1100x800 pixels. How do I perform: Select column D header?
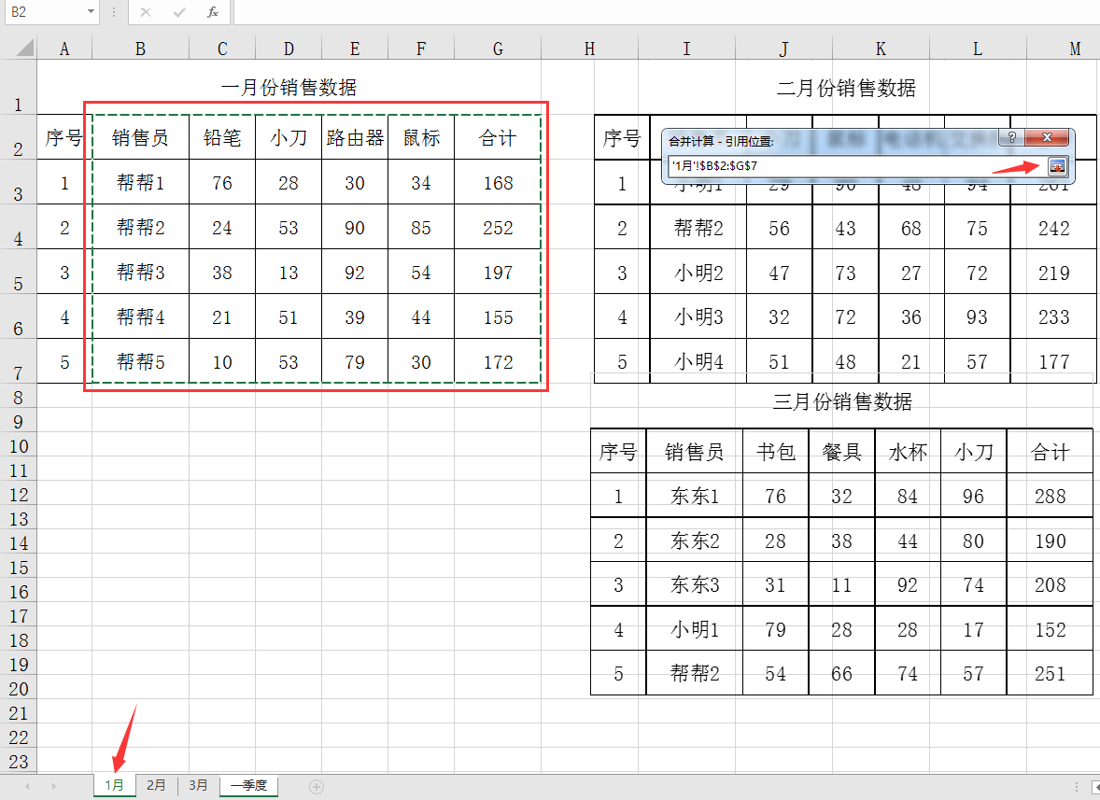tap(289, 49)
